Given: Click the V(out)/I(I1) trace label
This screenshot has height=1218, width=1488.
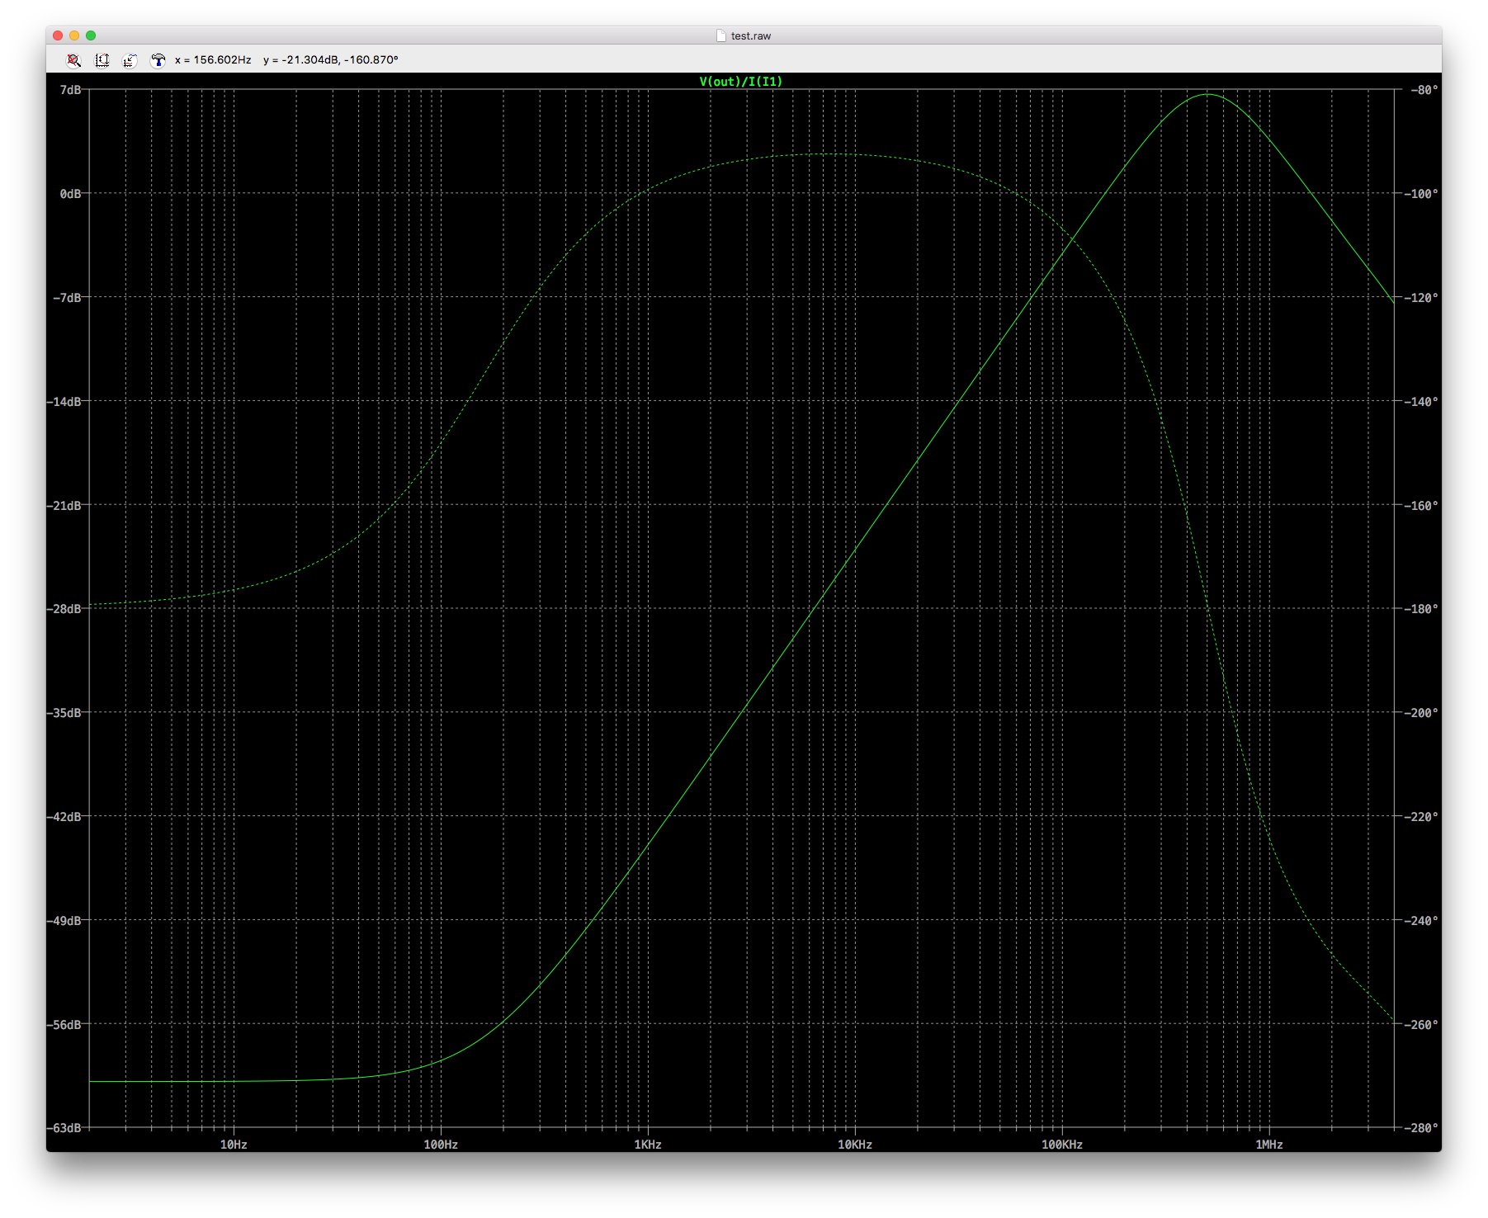Looking at the screenshot, I should tap(740, 81).
